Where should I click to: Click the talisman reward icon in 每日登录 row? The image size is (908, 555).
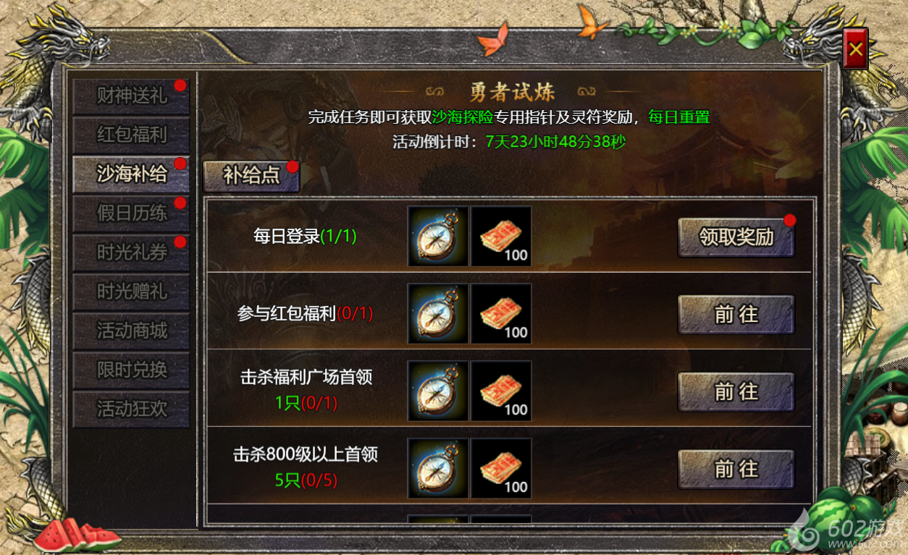click(501, 236)
